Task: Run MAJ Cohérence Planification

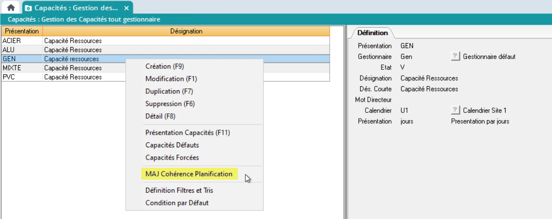Action: click(189, 174)
